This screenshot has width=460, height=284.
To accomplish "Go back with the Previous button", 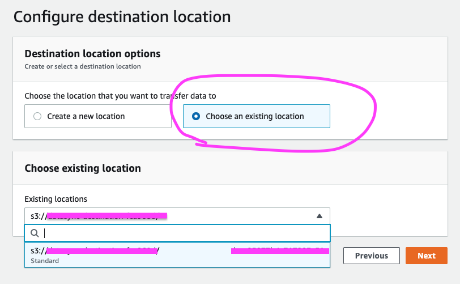I will 372,256.
